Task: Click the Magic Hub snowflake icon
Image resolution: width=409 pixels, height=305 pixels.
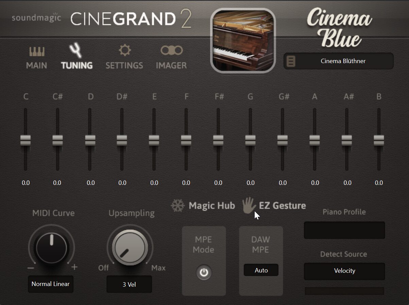Action: point(177,206)
